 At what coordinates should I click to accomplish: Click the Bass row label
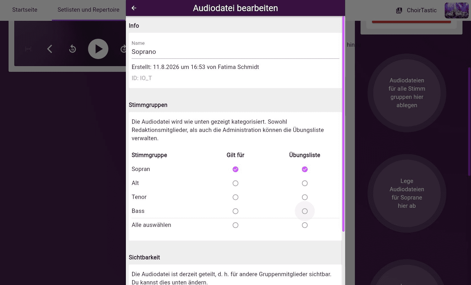138,211
